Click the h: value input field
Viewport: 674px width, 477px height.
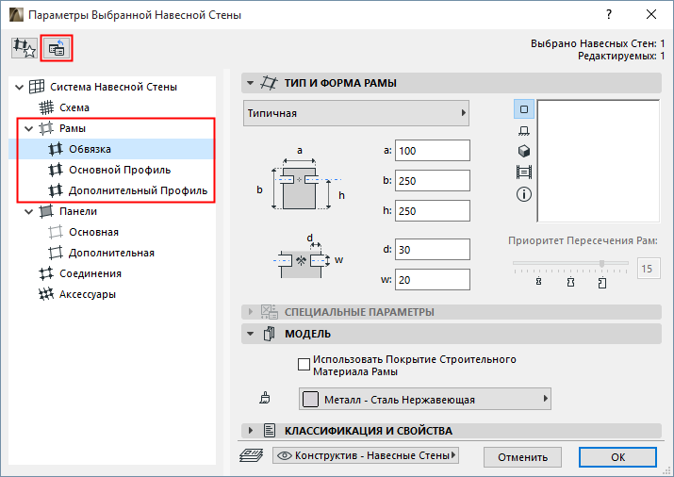point(433,211)
